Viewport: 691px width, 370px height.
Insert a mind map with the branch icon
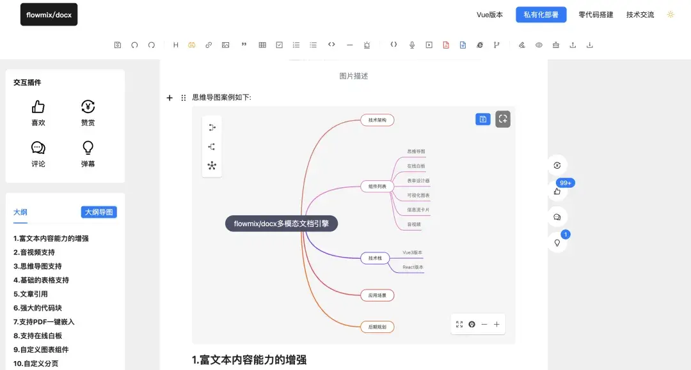(x=496, y=45)
